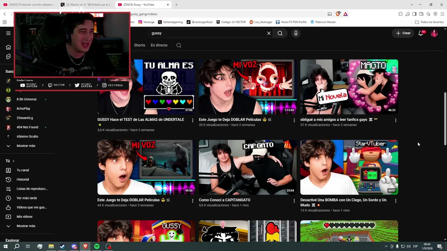Image resolution: width=447 pixels, height=251 pixels.
Task: Go to YouTube Home in the sidebar
Action: [x=8, y=47]
